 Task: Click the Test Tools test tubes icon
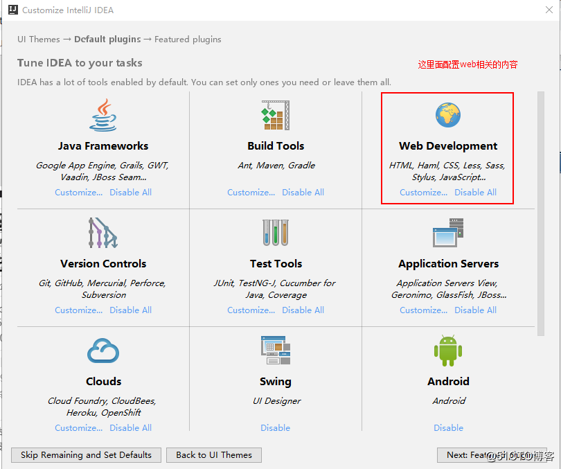coord(276,233)
